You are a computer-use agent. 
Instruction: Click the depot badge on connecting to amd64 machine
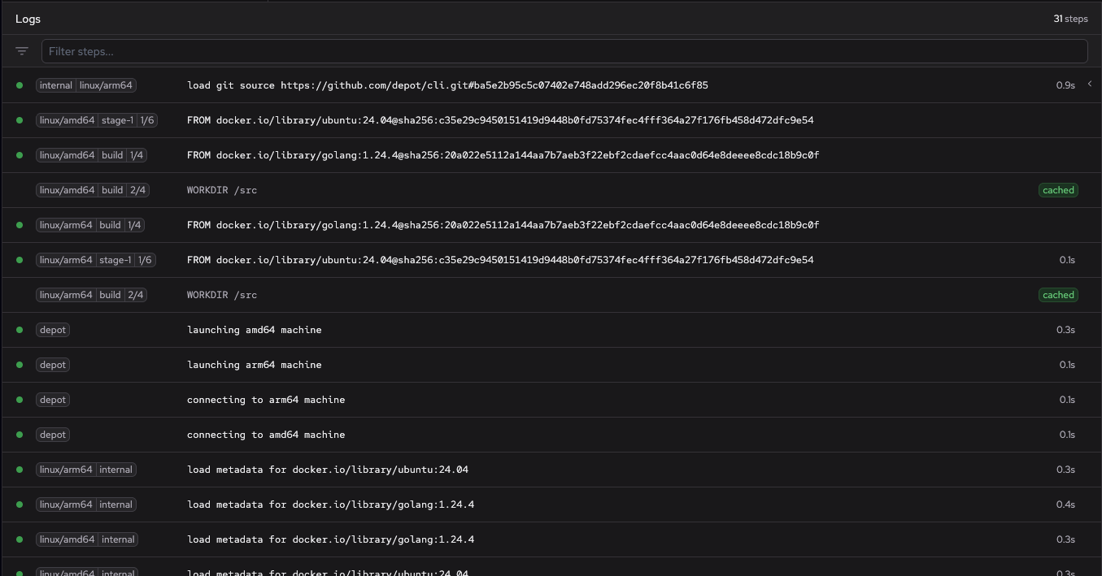pos(52,434)
